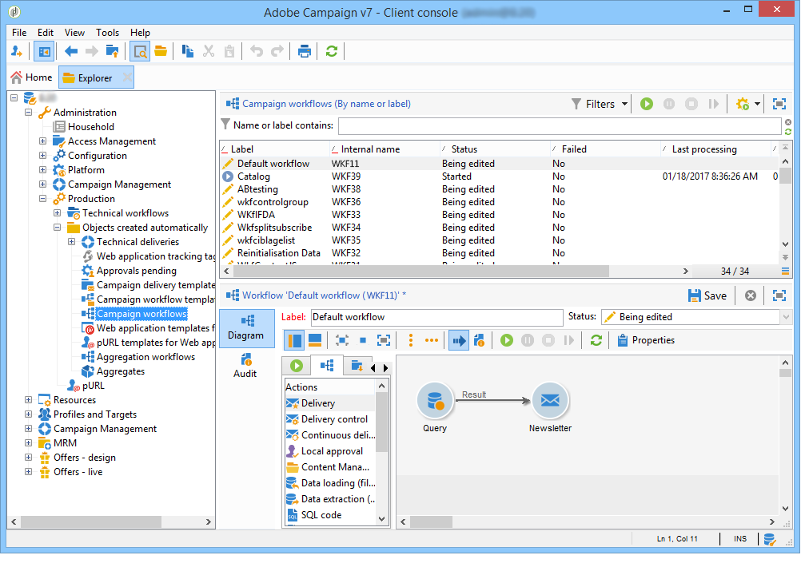Open the Filters dropdown
This screenshot has width=809, height=567.
click(600, 104)
